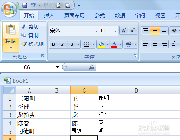Decrease font size with the small A
Viewport: 180px width, 140px height.
[133, 30]
